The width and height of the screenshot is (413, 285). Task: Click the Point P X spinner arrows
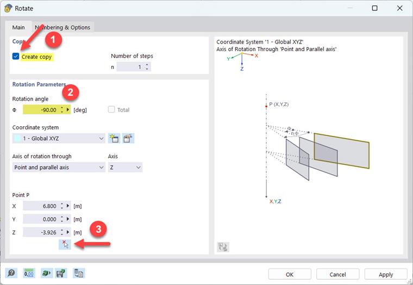(x=62, y=206)
